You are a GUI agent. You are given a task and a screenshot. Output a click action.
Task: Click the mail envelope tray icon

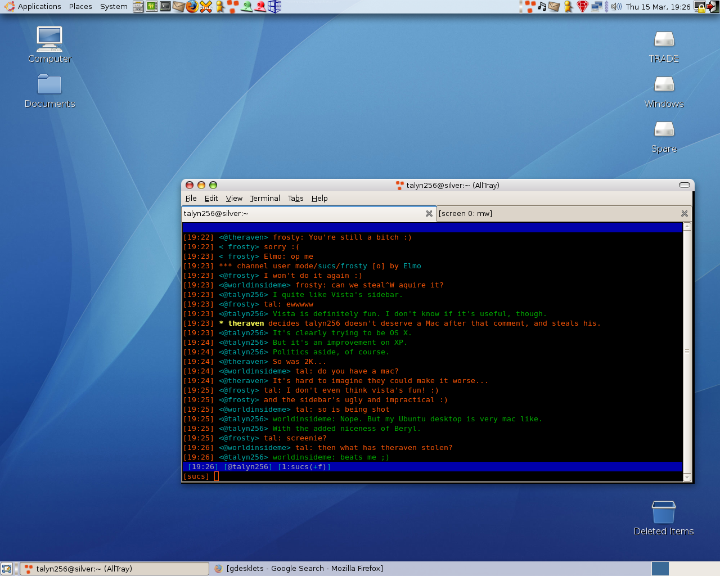554,7
